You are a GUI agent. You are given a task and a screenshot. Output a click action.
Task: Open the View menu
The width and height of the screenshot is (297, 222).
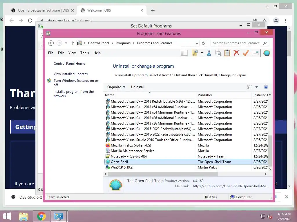pos(72,53)
